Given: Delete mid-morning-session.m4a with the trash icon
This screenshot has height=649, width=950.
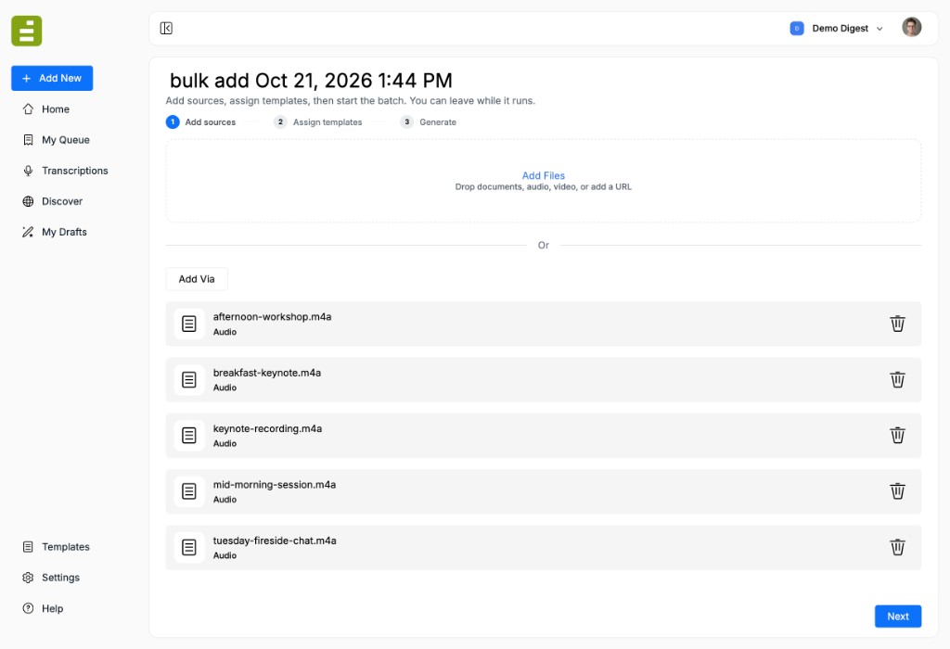Looking at the screenshot, I should 897,491.
